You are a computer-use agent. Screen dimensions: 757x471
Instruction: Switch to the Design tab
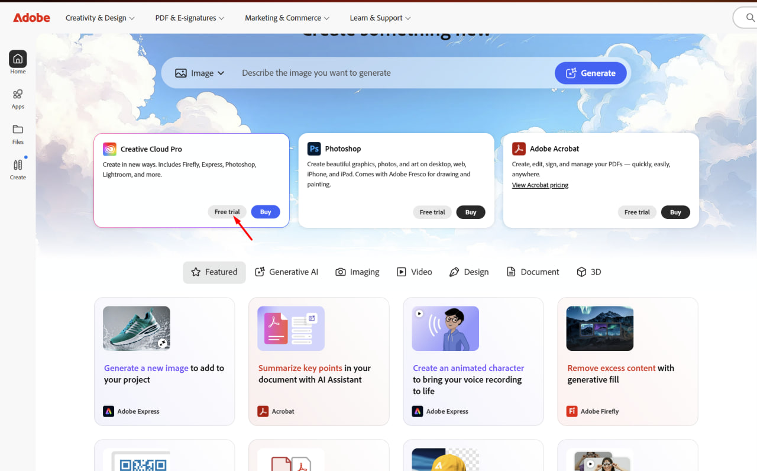[x=469, y=272]
